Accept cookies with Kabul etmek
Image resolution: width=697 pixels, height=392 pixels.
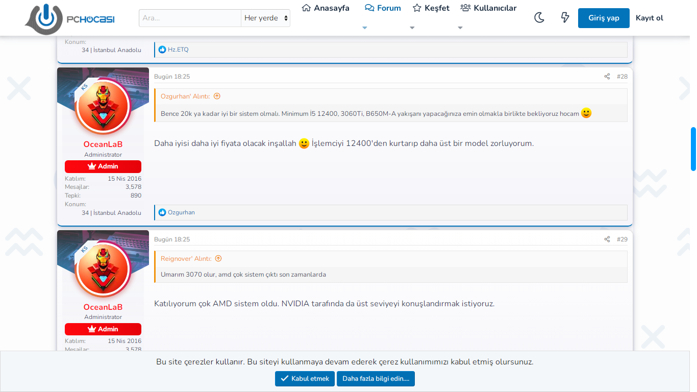tap(305, 379)
